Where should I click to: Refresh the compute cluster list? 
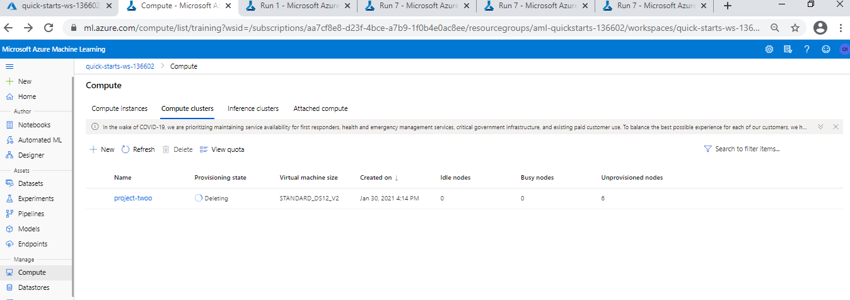coord(138,149)
